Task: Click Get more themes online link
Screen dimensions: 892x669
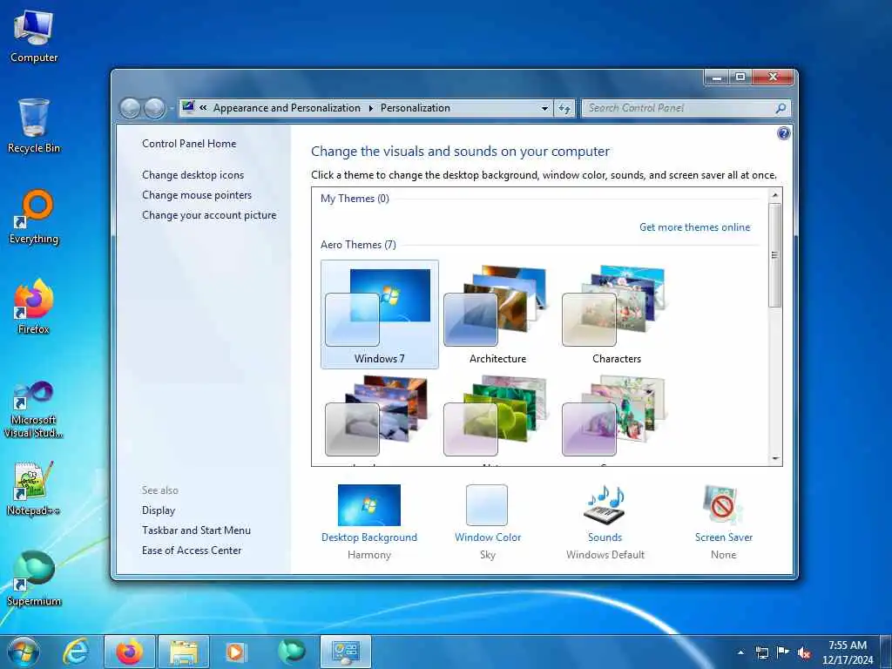Action: pyautogui.click(x=694, y=227)
